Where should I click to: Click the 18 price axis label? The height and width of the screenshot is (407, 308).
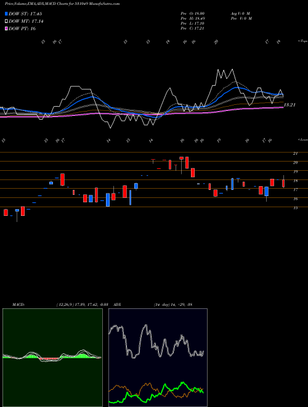click(x=295, y=181)
